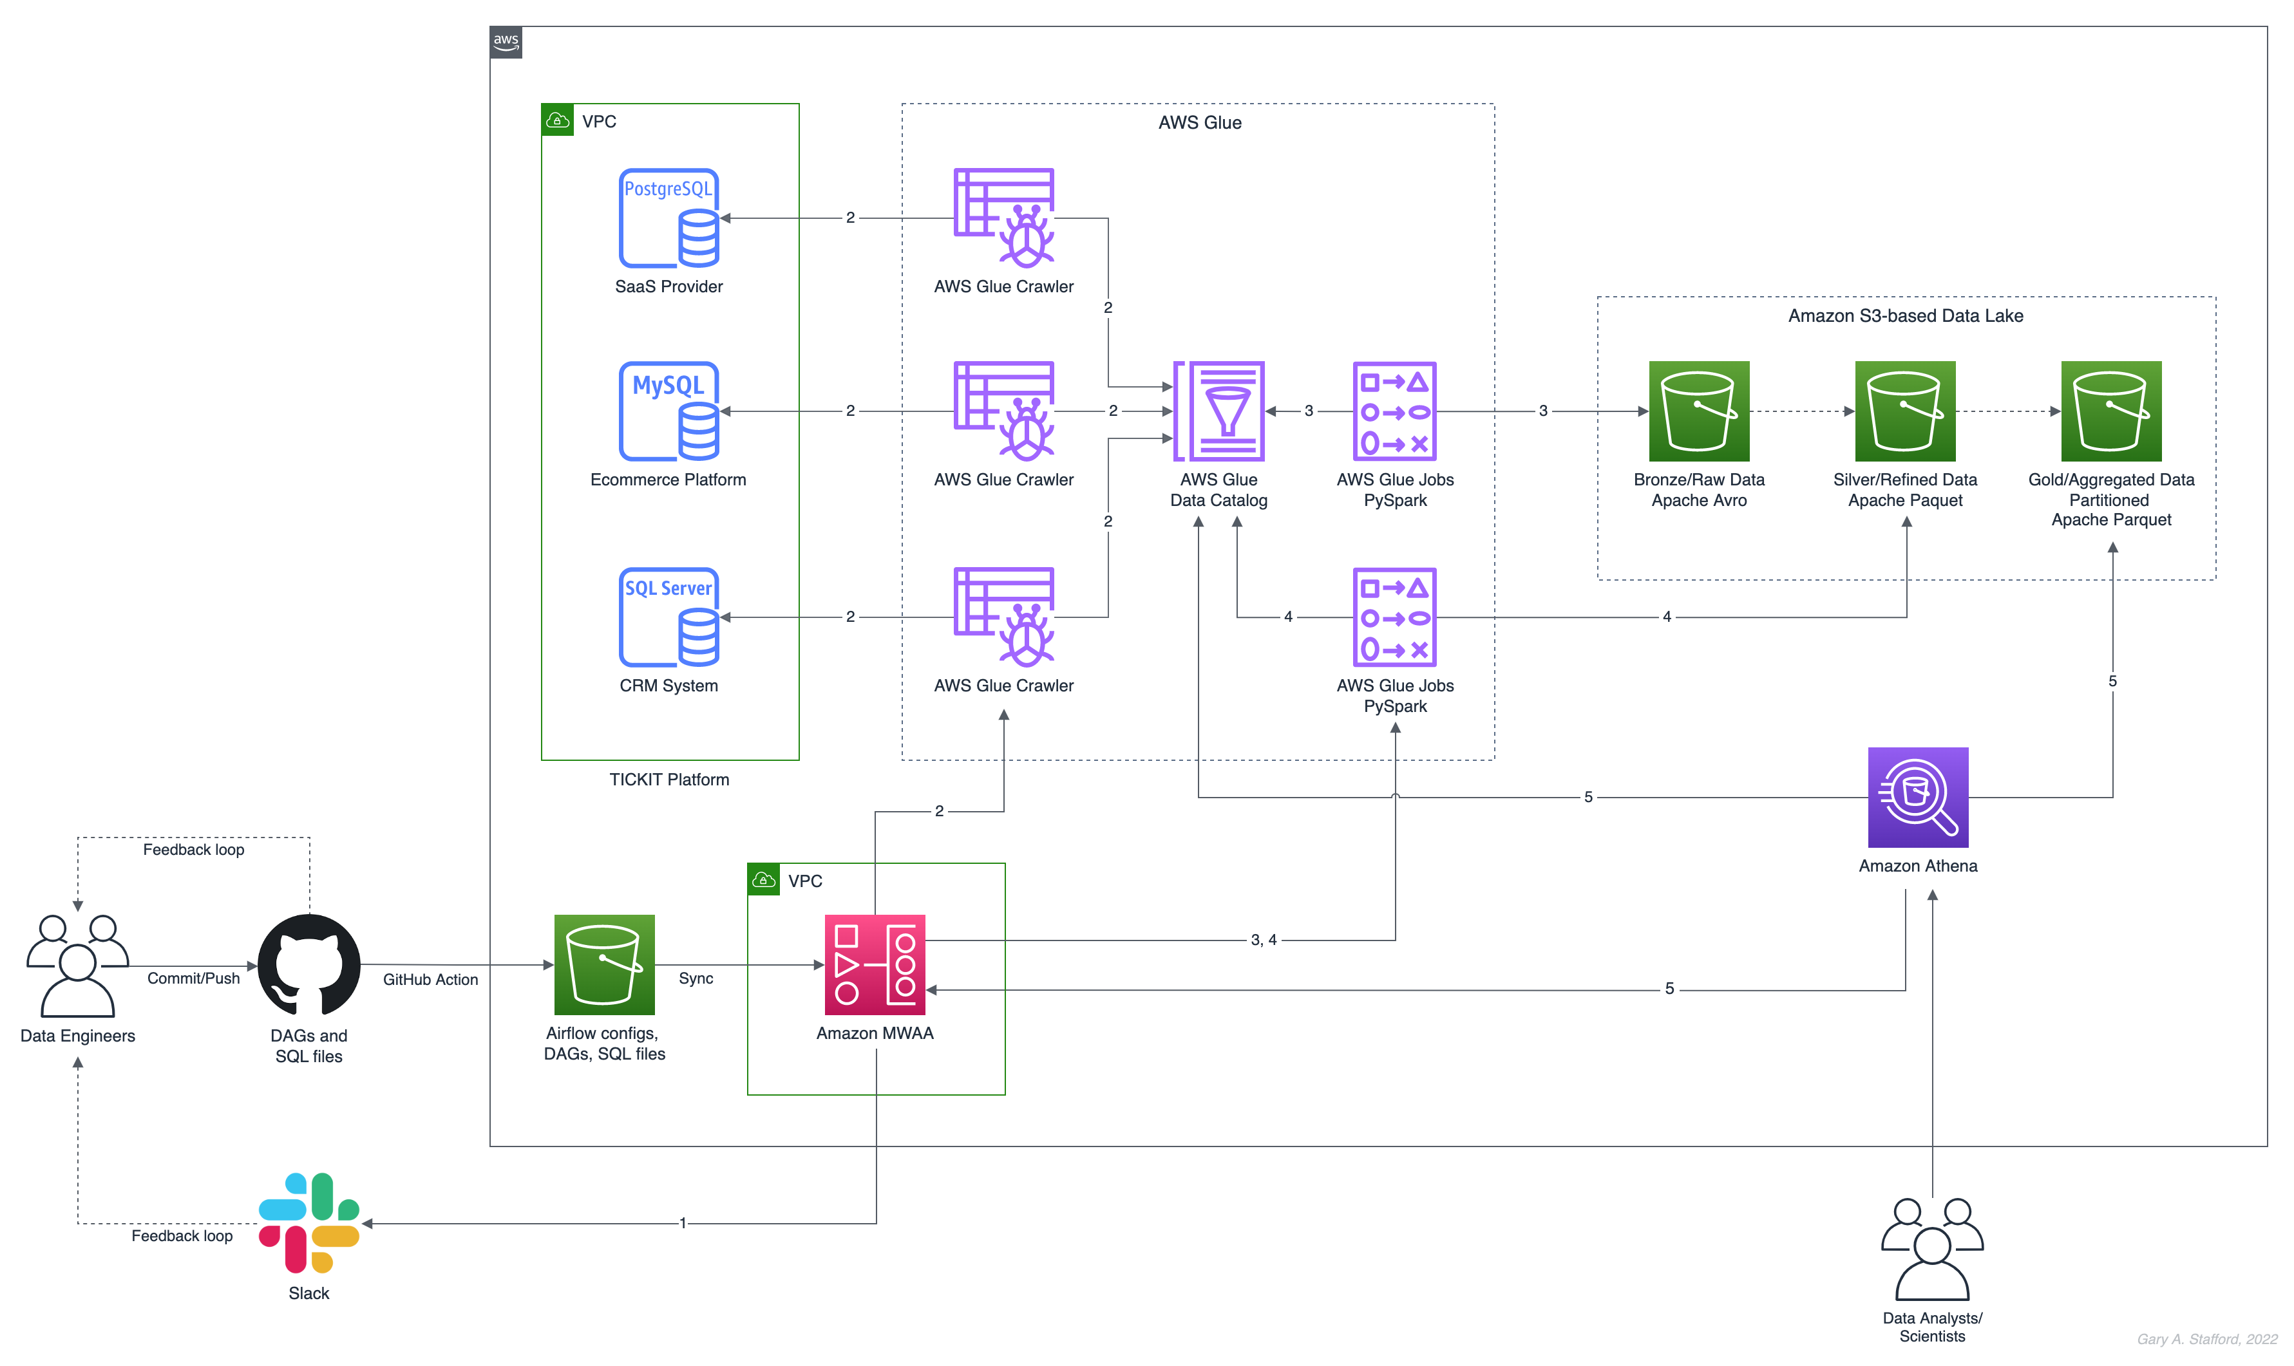Viewport: 2294px width, 1366px height.
Task: Select the Glue Crawler icon beside SQL Server
Action: tap(1004, 617)
